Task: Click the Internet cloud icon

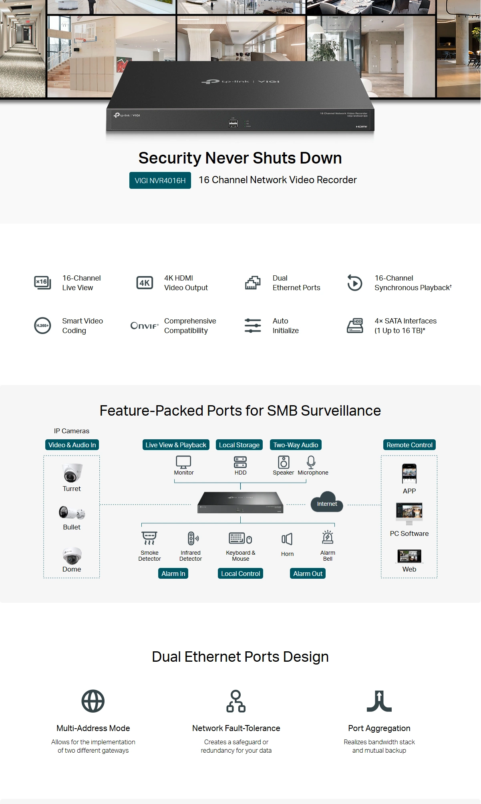Action: click(x=327, y=502)
